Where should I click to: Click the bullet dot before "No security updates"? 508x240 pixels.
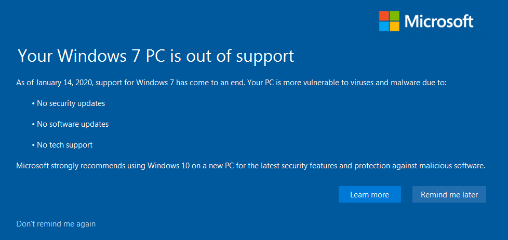tap(33, 104)
